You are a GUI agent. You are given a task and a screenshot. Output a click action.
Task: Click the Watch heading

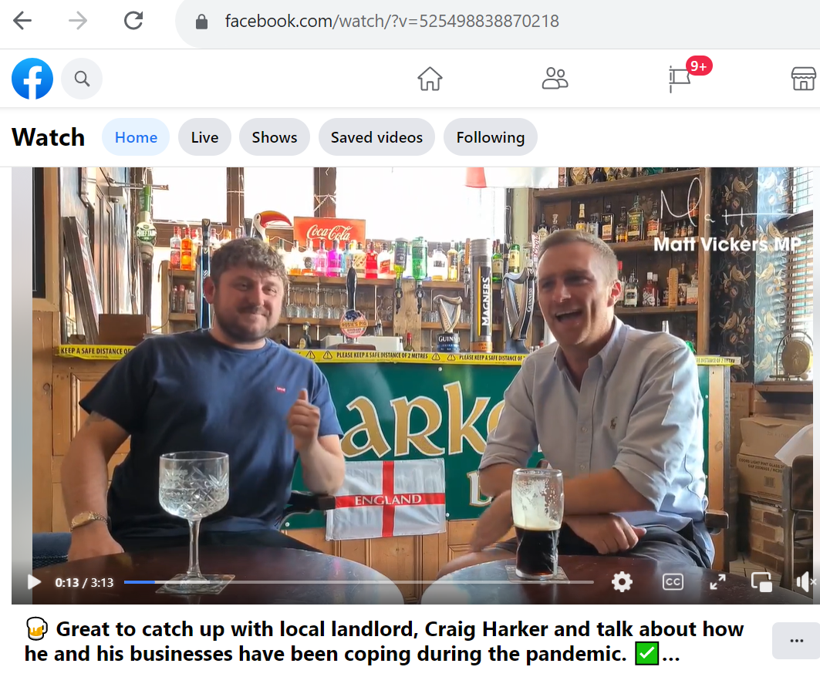click(x=48, y=137)
